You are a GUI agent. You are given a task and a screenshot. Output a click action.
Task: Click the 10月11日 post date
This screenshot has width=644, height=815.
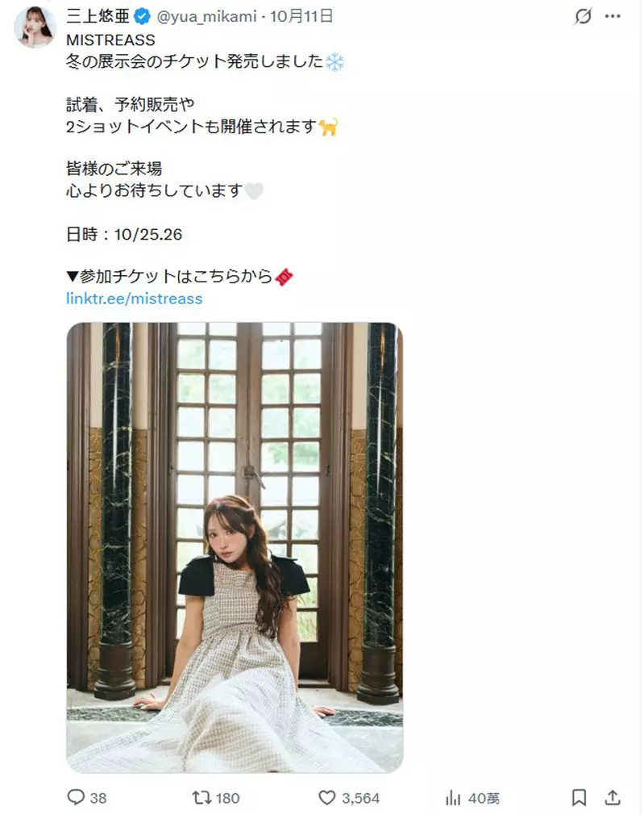301,16
